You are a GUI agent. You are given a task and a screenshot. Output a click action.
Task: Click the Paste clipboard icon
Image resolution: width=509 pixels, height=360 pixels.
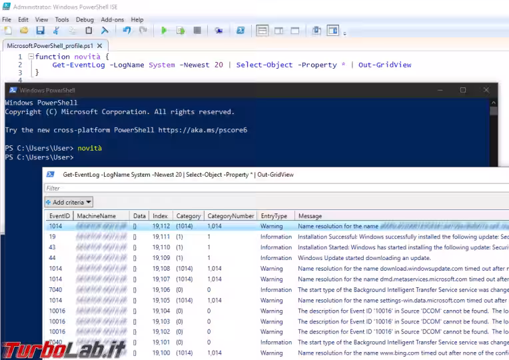(89, 31)
